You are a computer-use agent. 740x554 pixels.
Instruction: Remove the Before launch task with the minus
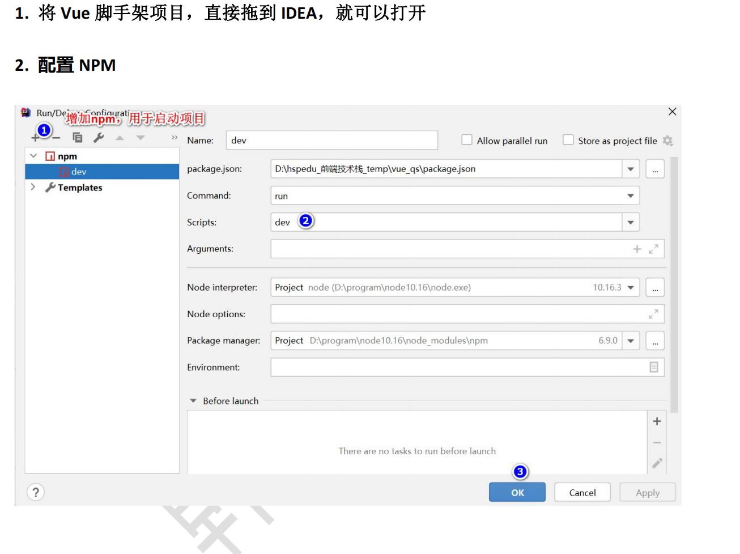[657, 443]
